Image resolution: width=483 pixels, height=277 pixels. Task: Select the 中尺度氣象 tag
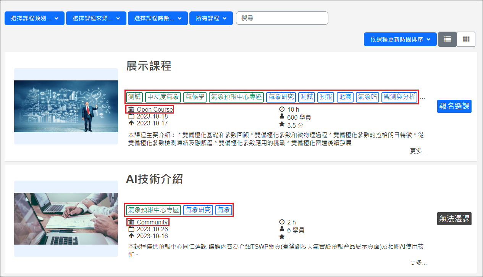(x=163, y=97)
